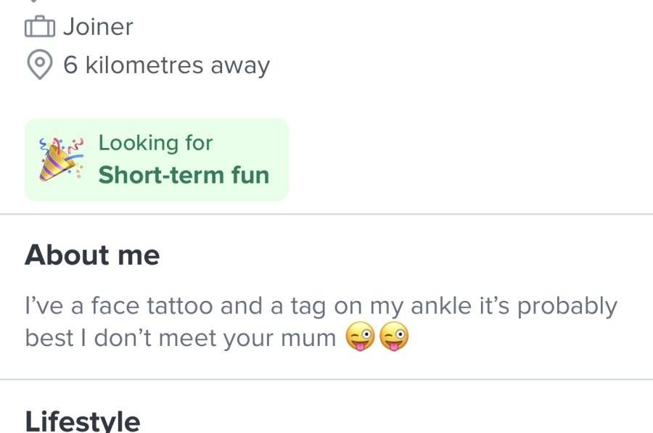Click the briefcase job icon
Screen dimensions: 653x433
[40, 27]
